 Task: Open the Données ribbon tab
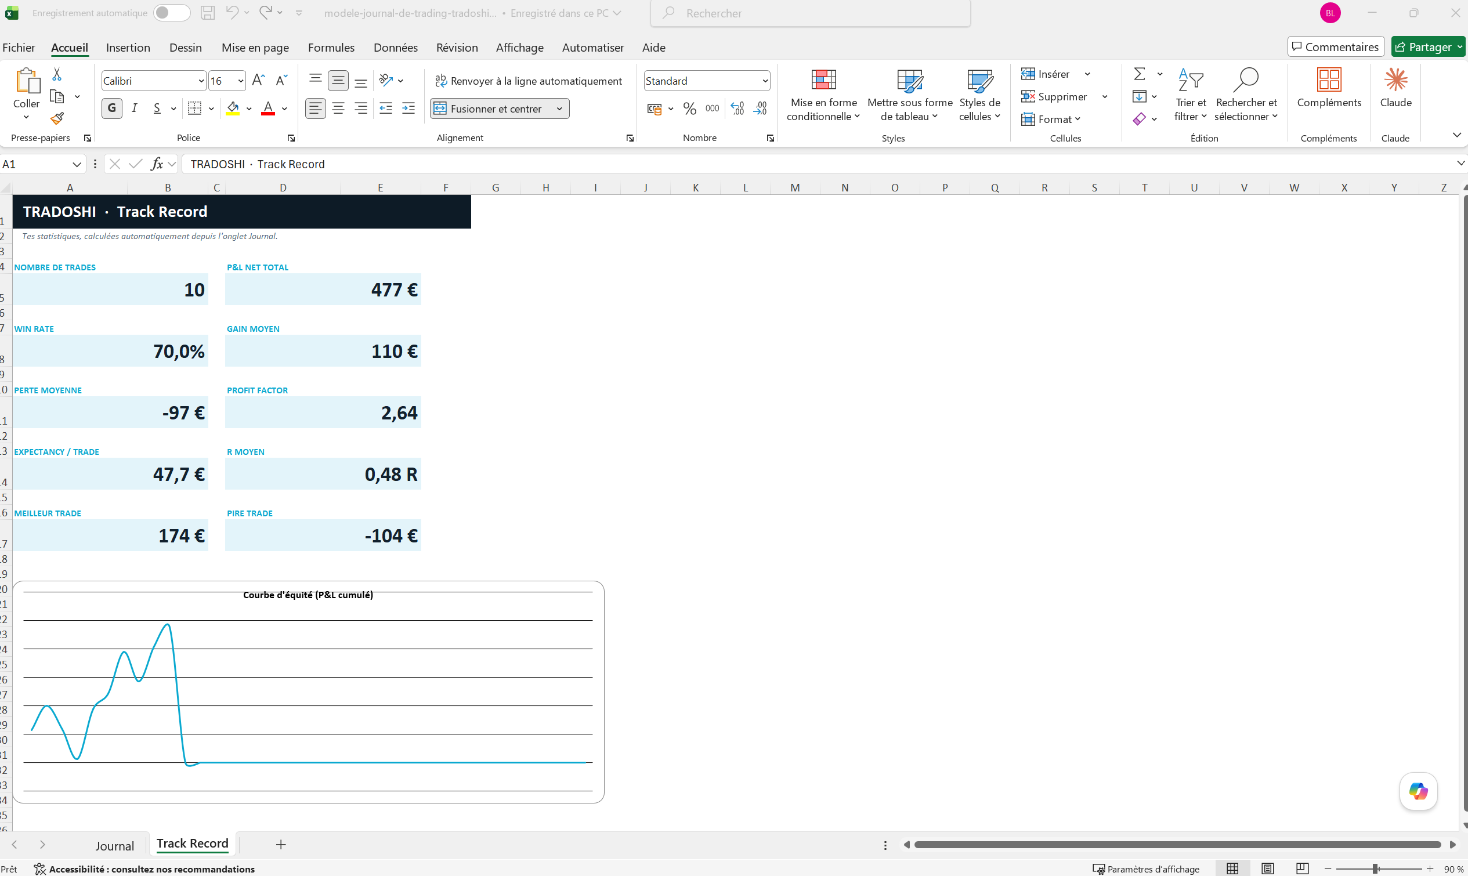point(396,47)
